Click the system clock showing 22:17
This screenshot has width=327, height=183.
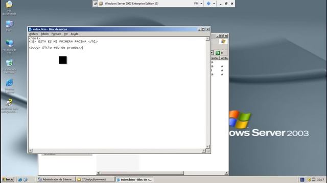pos(320,179)
